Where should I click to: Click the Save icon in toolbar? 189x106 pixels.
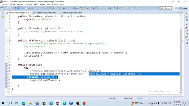tap(7, 8)
